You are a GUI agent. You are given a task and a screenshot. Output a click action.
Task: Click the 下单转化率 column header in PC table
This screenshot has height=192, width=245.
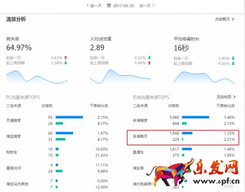(x=99, y=106)
